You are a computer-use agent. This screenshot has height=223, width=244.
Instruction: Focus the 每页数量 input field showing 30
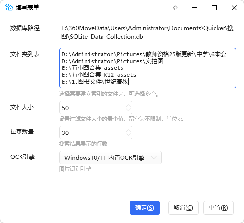tap(96, 133)
